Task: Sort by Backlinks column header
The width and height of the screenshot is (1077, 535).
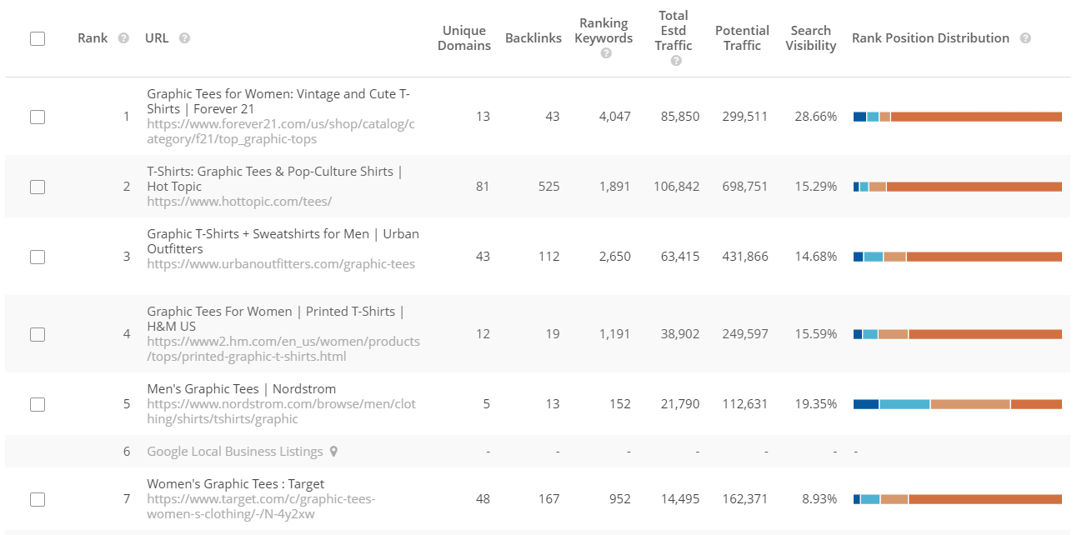Action: coord(533,38)
